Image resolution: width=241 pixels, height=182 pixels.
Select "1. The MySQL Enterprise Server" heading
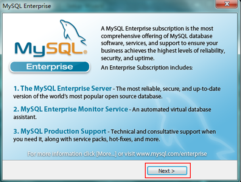click(62, 88)
